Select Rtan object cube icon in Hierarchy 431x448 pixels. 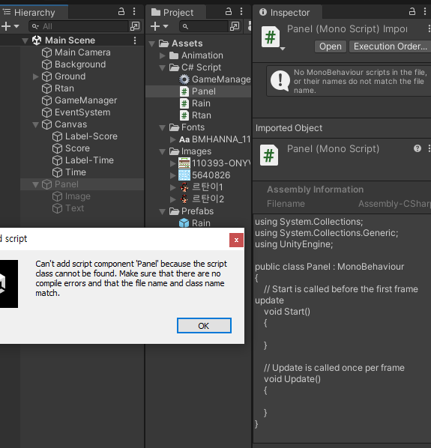[46, 88]
